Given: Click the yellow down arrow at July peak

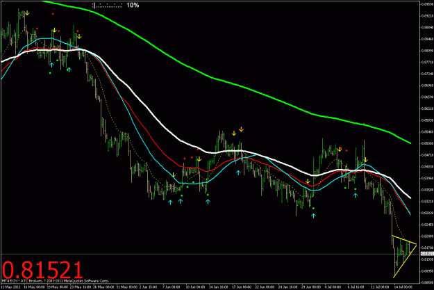Looking at the screenshot, I should 366,160.
